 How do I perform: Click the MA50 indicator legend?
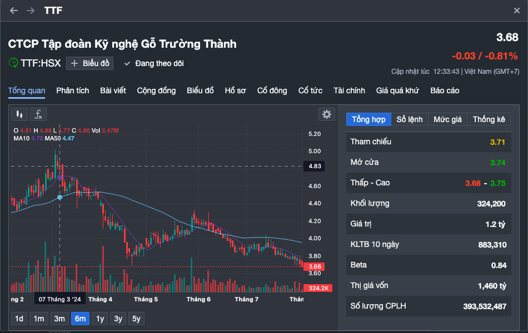[x=59, y=138]
